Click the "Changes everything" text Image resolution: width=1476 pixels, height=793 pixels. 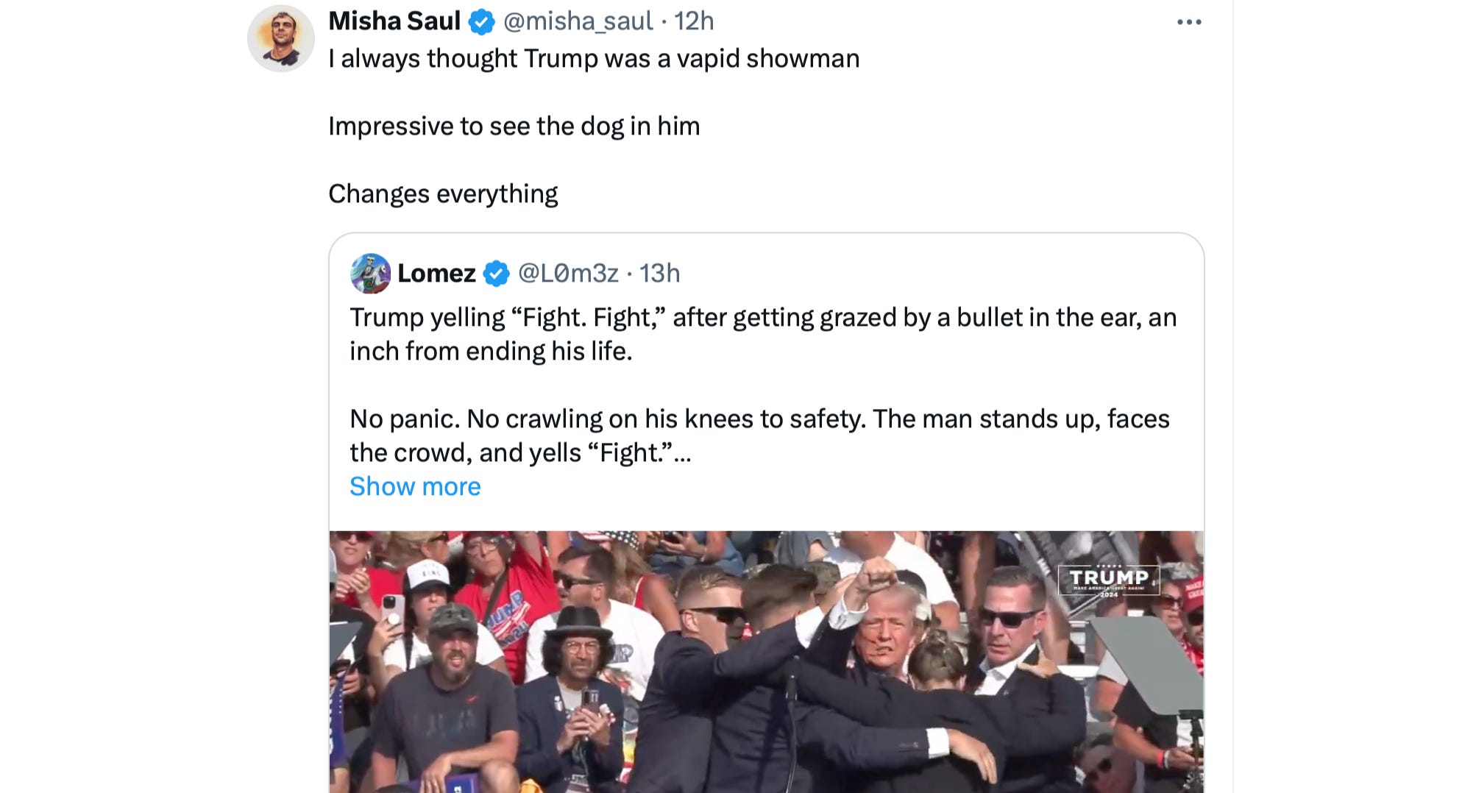click(443, 194)
